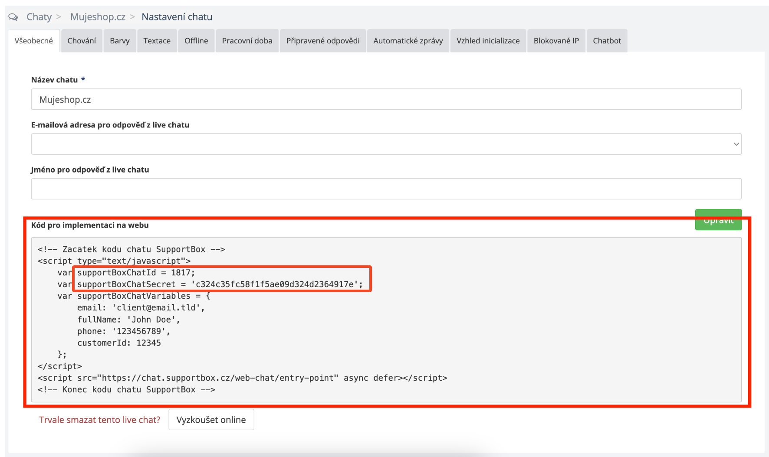The image size is (769, 457).
Task: Go to Mujeshop.cz breadcrumb link
Action: coord(98,17)
